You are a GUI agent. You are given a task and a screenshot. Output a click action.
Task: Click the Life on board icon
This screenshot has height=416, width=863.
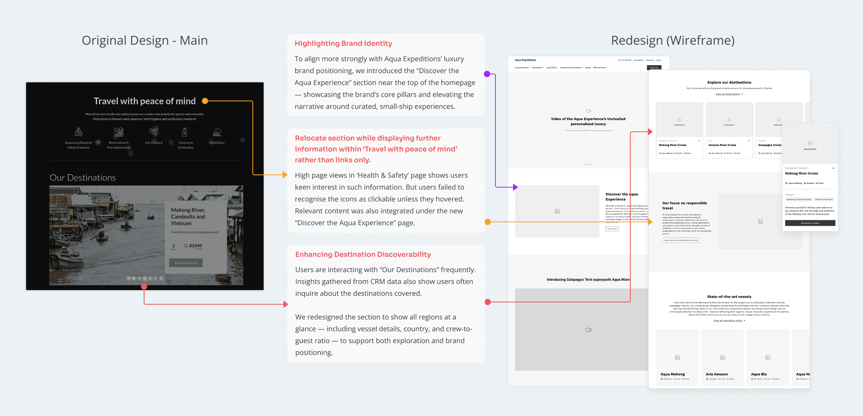(154, 132)
